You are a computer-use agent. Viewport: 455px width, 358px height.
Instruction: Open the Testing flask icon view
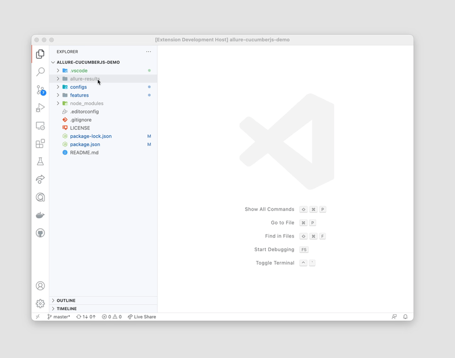40,161
